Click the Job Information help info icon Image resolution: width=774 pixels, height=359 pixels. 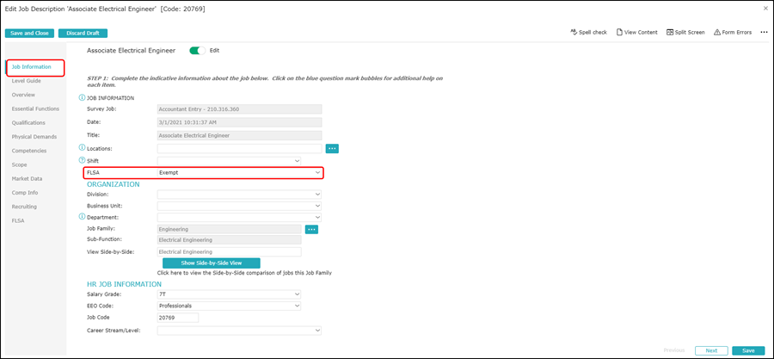[82, 98]
